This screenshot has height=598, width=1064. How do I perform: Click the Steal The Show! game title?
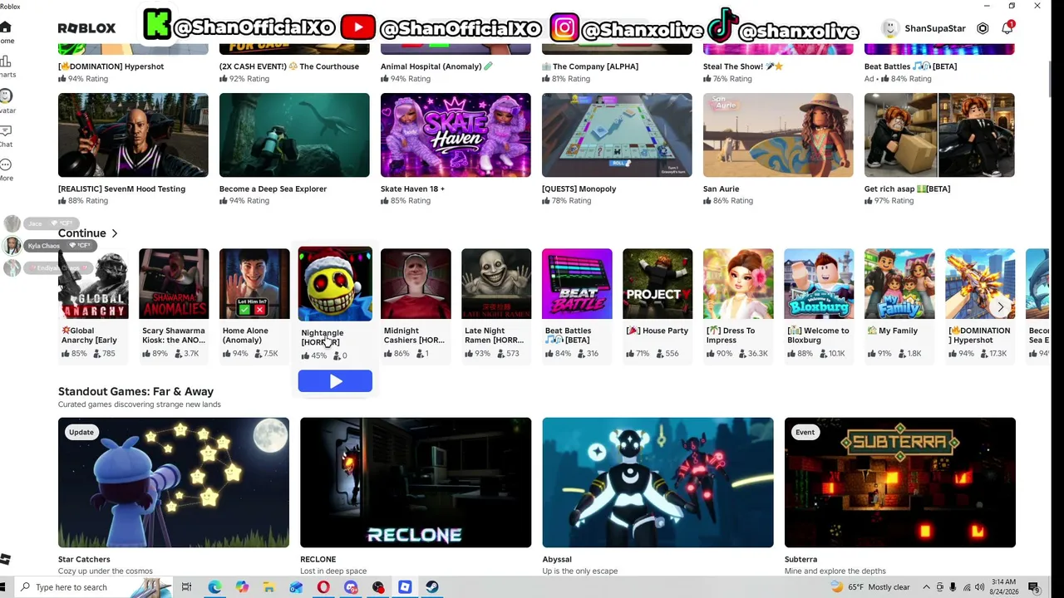point(743,66)
